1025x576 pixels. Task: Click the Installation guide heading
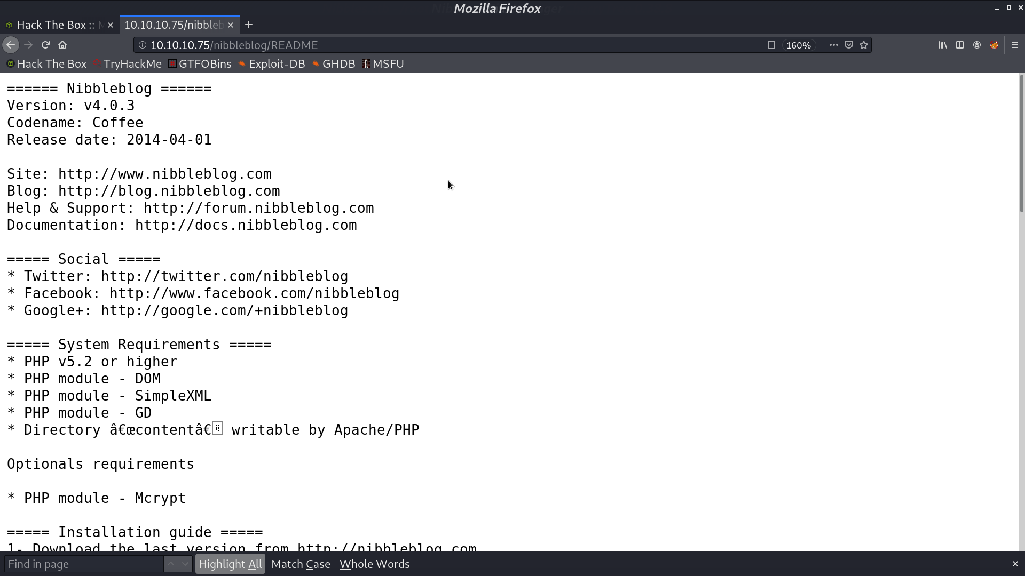coord(135,532)
